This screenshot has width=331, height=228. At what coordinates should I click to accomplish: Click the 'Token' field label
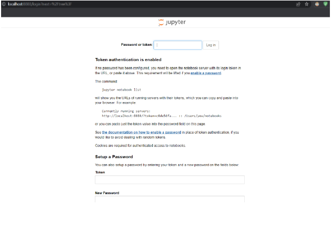tap(100, 172)
